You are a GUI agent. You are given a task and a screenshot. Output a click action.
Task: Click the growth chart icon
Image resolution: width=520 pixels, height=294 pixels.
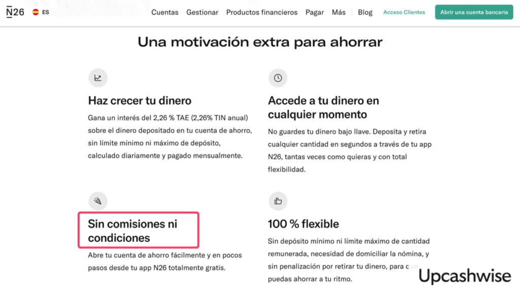(98, 78)
